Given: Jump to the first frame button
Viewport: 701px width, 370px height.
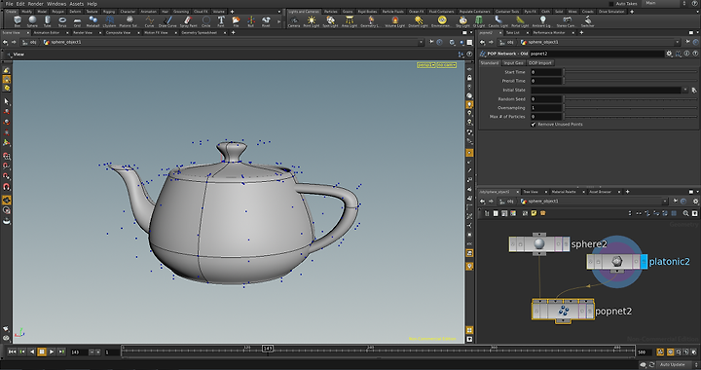Looking at the screenshot, I should (x=12, y=352).
